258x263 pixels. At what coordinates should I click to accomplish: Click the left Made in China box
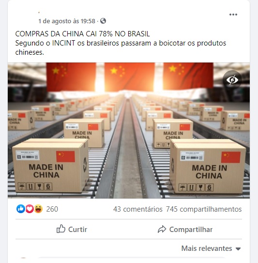click(50, 165)
